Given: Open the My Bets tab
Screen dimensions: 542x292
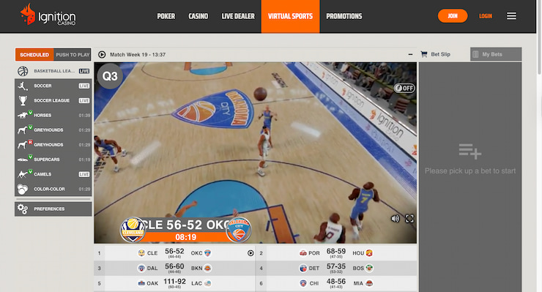Looking at the screenshot, I should pos(496,54).
